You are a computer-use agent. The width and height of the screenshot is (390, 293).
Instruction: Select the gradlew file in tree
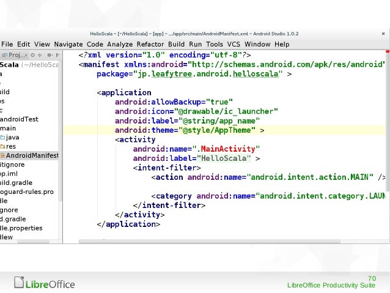point(7,237)
